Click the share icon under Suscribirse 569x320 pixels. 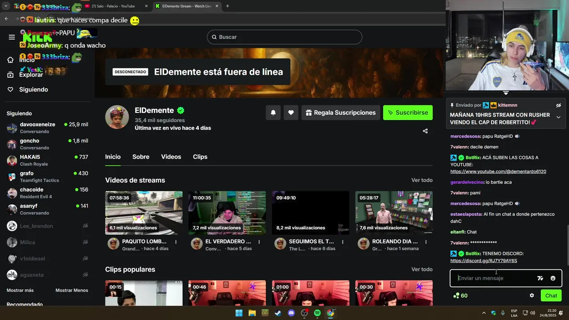pyautogui.click(x=425, y=131)
